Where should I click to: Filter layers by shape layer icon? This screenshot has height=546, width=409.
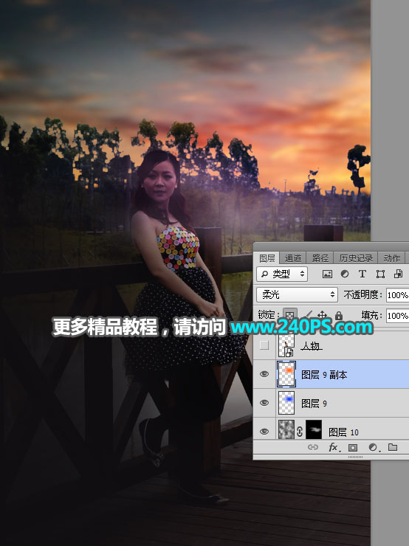(380, 274)
